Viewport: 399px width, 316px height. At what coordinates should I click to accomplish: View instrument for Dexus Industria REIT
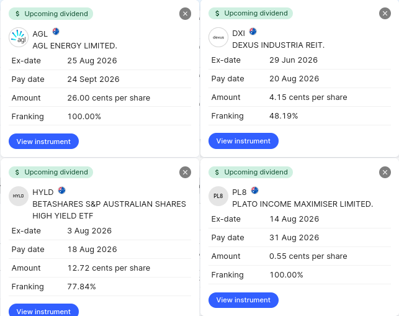[243, 141]
